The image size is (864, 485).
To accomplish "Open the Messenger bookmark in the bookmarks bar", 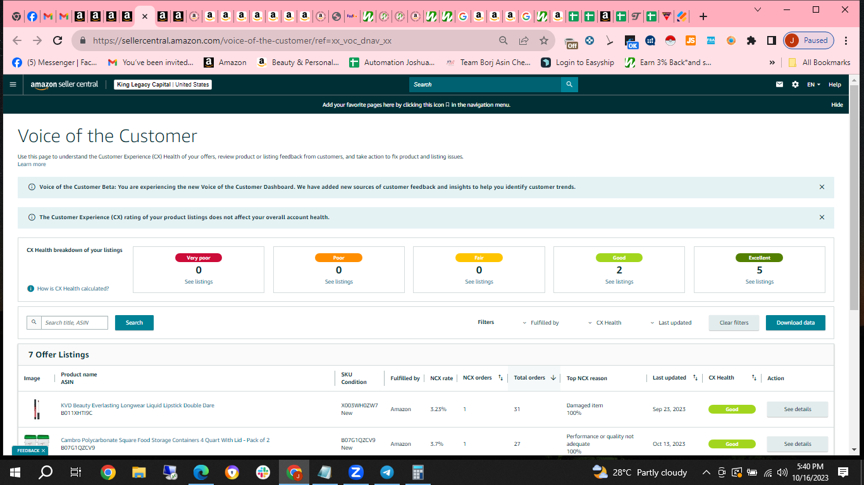I will pos(54,63).
